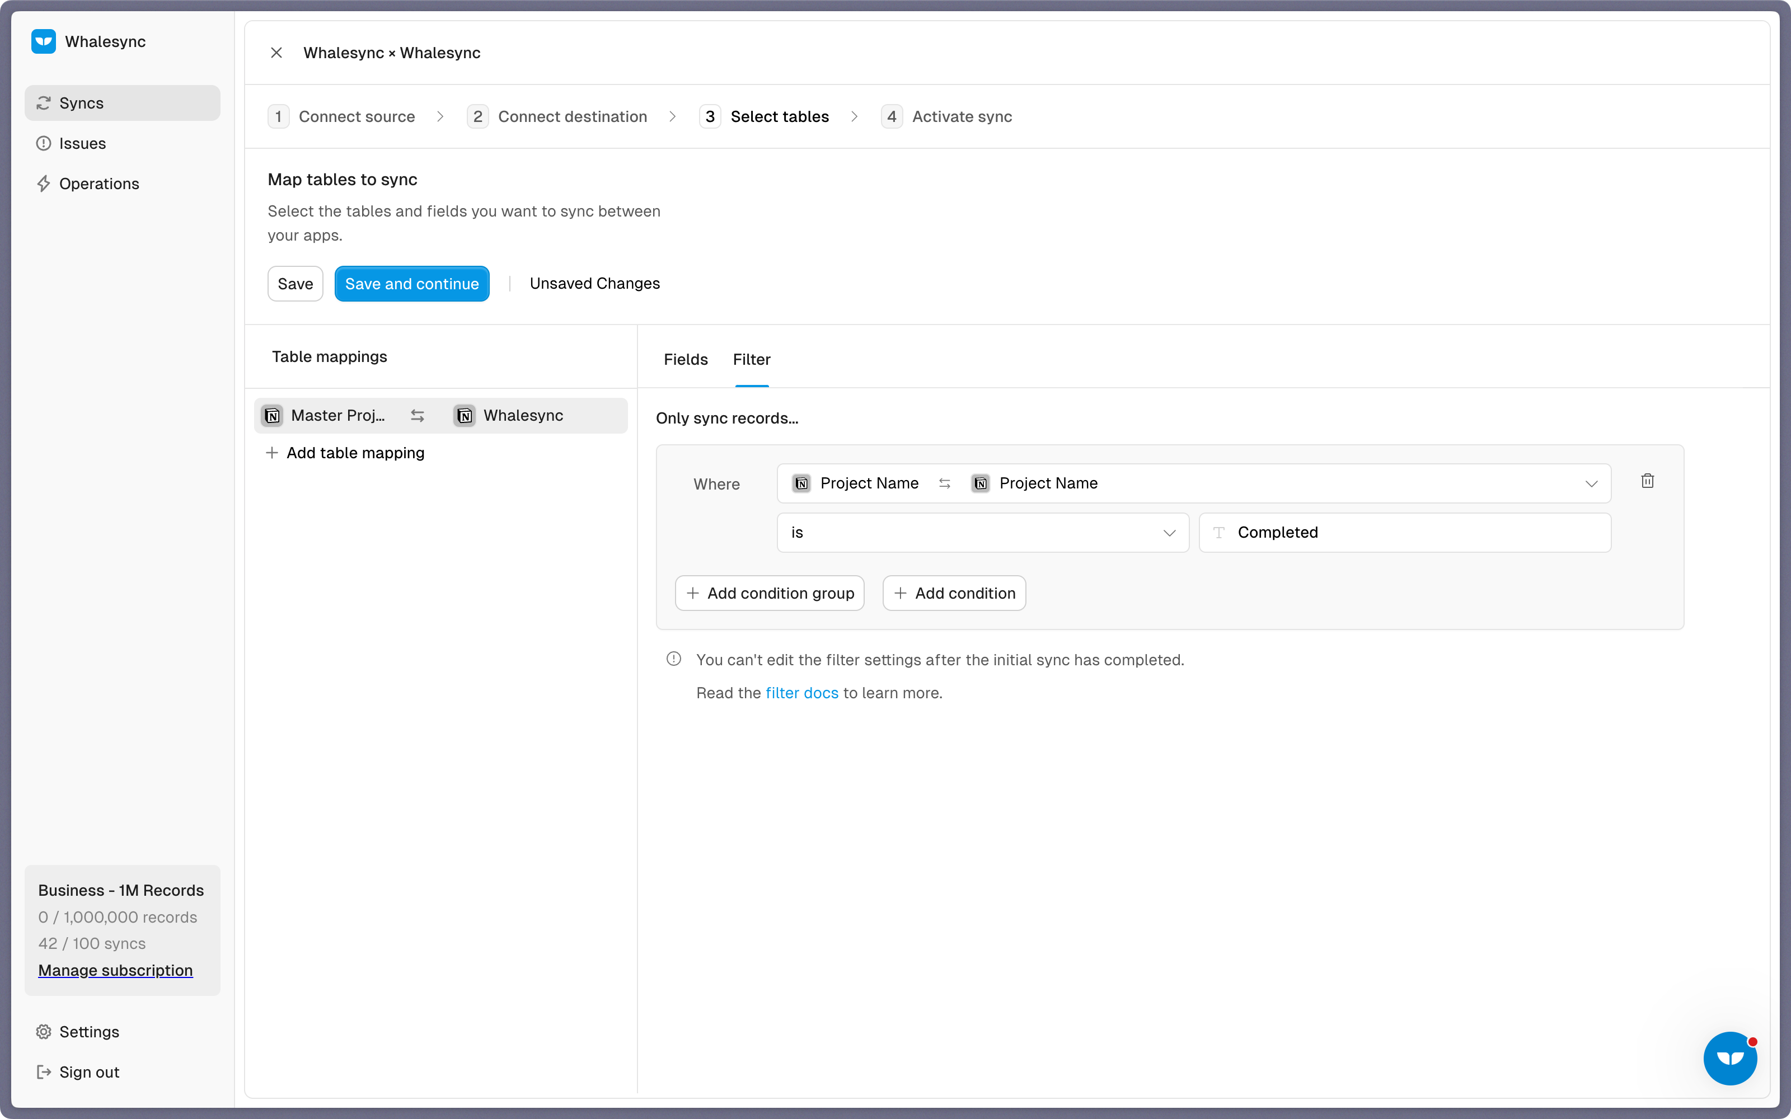Click the Sign out arrow icon
The height and width of the screenshot is (1119, 1791).
44,1073
